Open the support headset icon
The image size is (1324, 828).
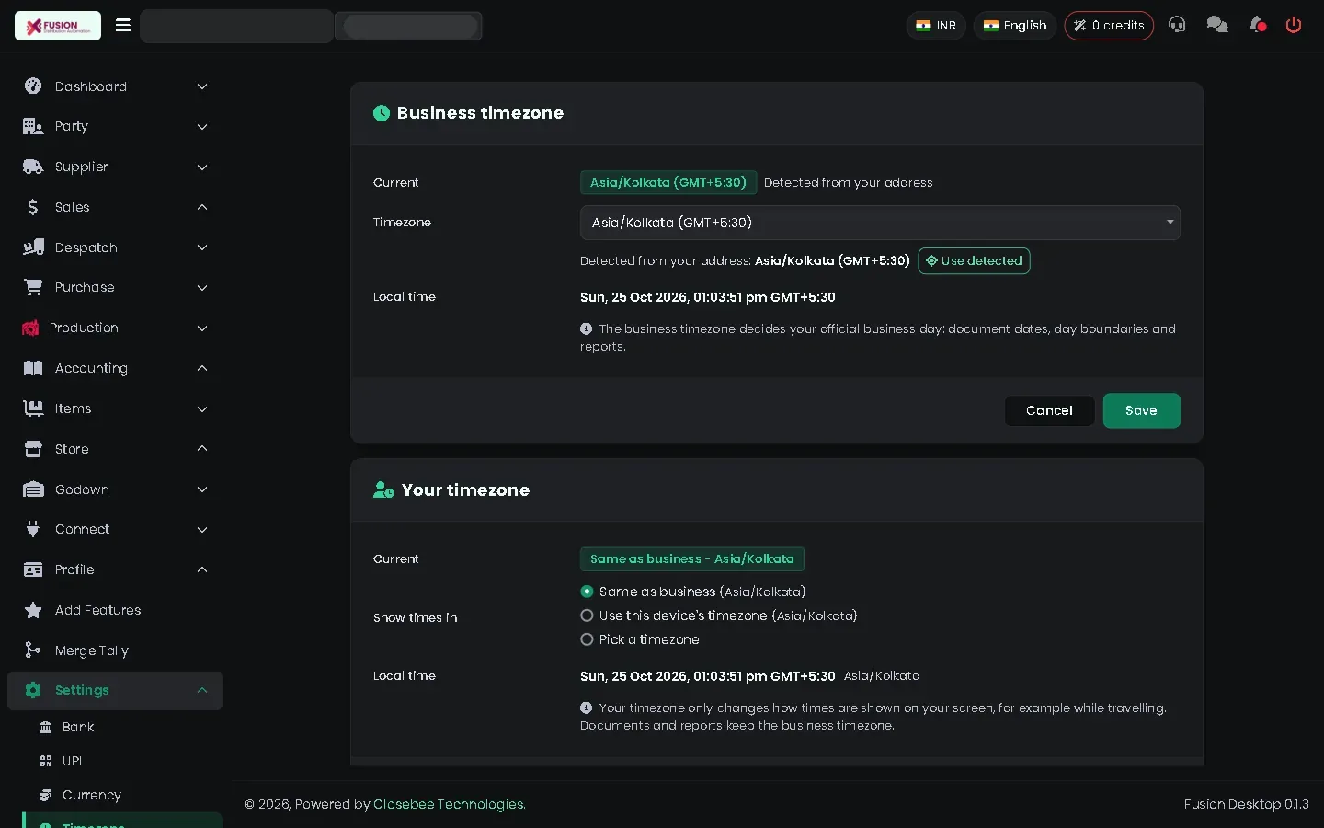point(1177,25)
